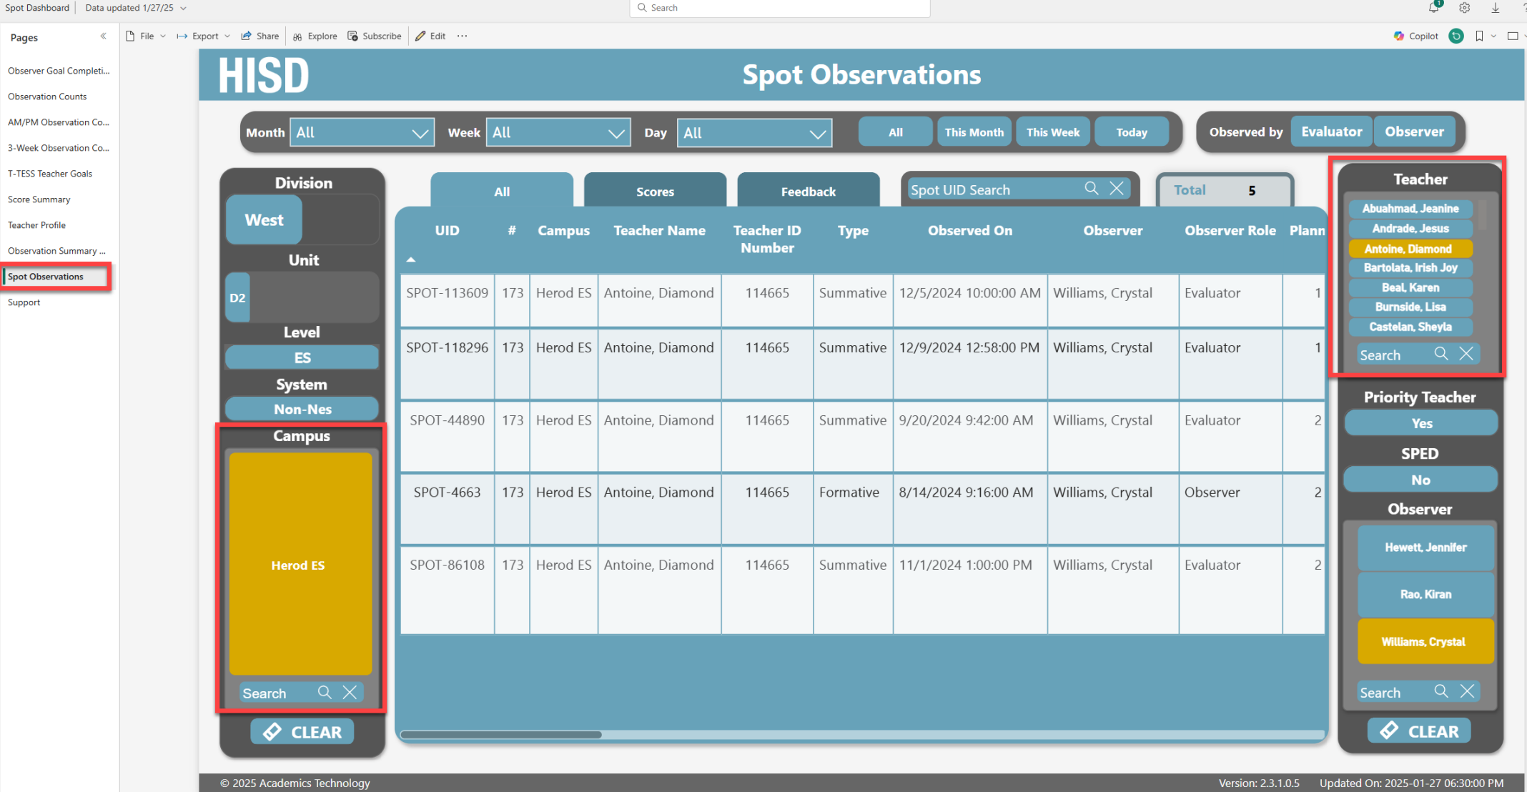Toggle Priority Teacher Yes slicer
The width and height of the screenshot is (1527, 792).
pyautogui.click(x=1421, y=422)
